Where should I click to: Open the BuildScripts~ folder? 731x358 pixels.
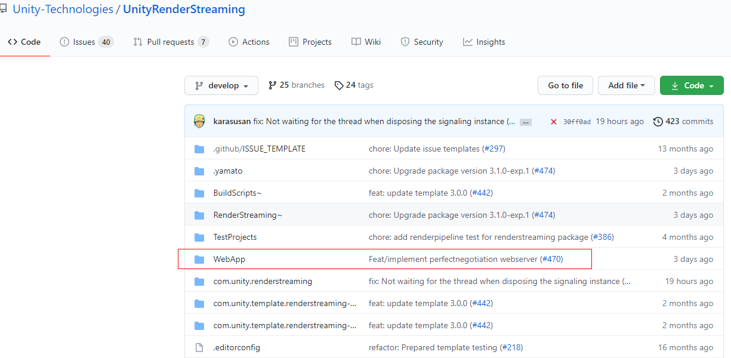pos(238,193)
